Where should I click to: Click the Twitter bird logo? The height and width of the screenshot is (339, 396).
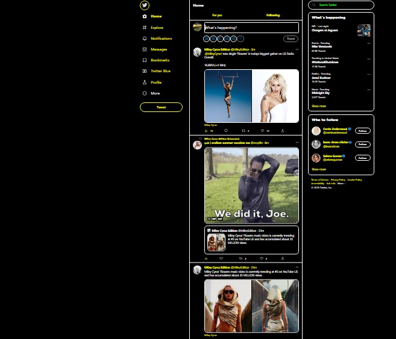click(145, 5)
